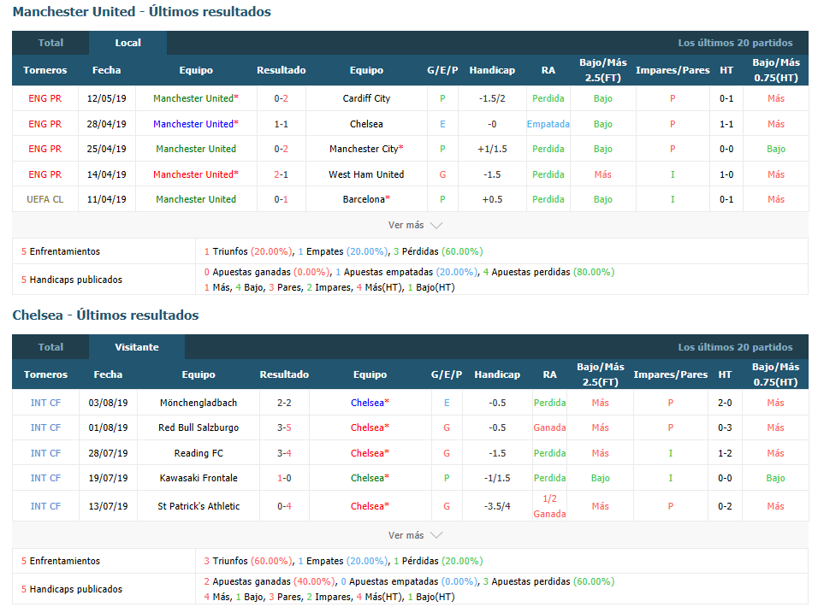Viewport: 818px width, 613px height.
Task: Open the Red Bull Salzburgo team link
Action: click(199, 428)
